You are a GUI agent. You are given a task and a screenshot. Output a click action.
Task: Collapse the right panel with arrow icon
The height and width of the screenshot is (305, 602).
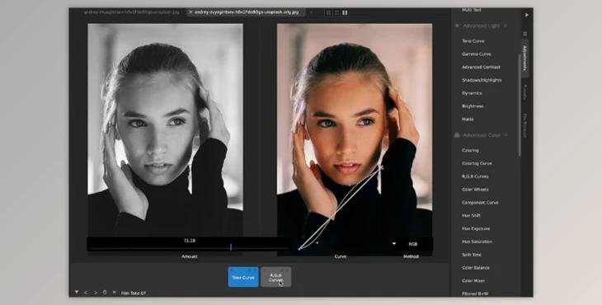point(527,15)
